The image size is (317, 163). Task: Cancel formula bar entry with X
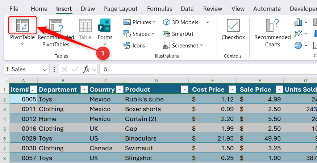[64, 70]
